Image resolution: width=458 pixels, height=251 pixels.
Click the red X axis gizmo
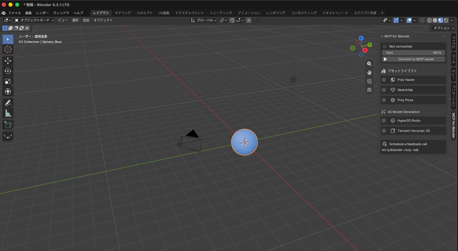pos(365,50)
